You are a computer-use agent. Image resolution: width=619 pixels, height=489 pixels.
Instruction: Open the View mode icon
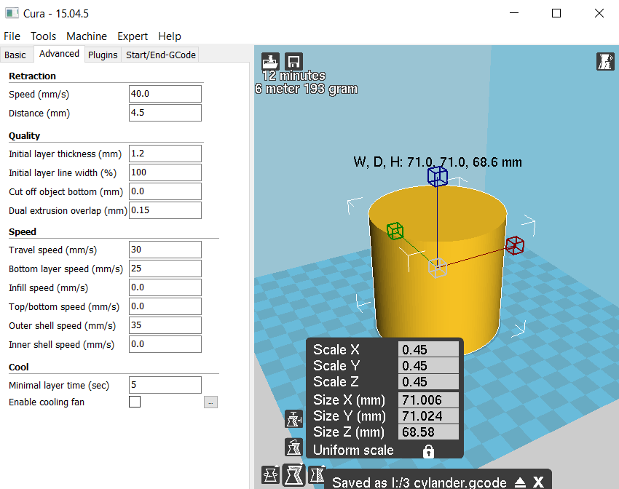(x=605, y=62)
